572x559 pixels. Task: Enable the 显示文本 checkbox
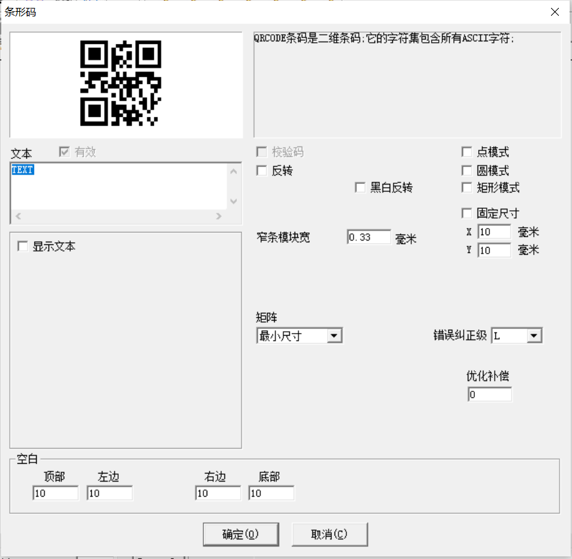click(22, 246)
